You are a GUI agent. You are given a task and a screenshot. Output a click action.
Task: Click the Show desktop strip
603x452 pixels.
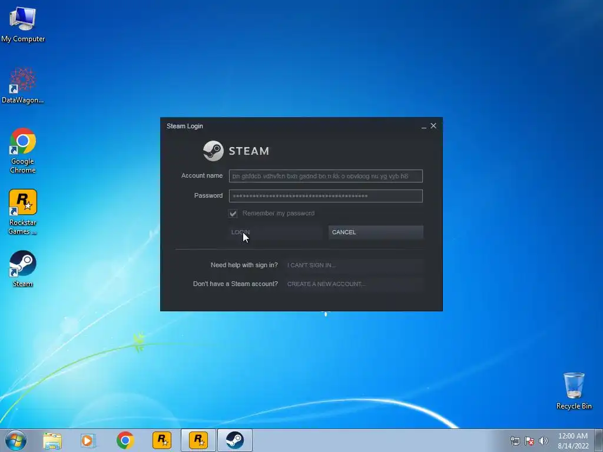tap(599, 440)
